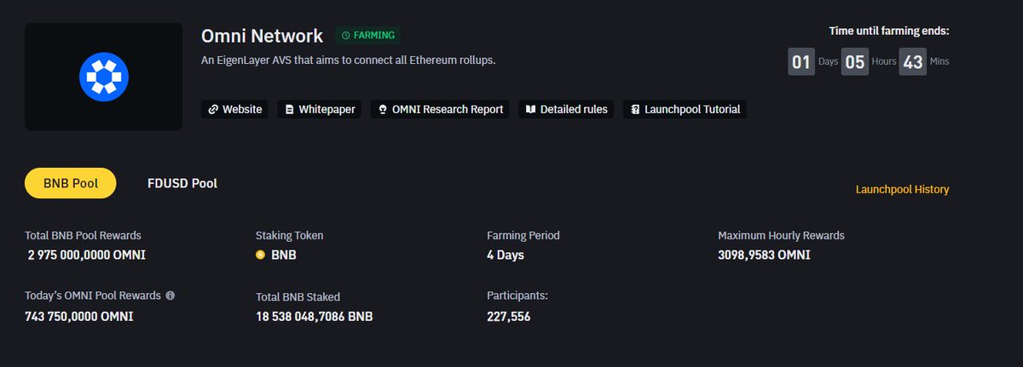
Task: Click the 743 750,0000 OMNI today's rewards value
Action: [x=79, y=317]
